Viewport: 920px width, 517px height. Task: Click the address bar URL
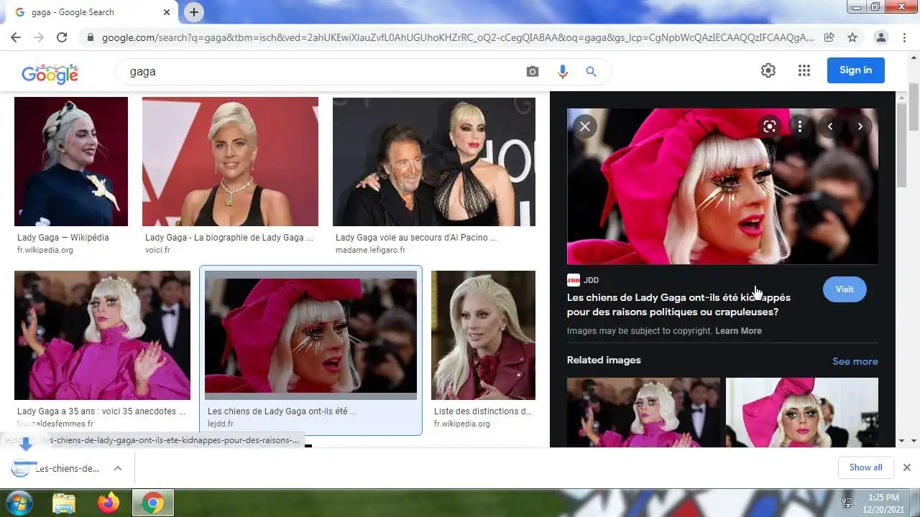[457, 37]
